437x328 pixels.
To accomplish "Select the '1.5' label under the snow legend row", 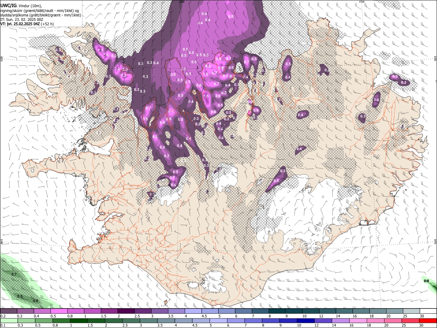I will tap(103, 316).
